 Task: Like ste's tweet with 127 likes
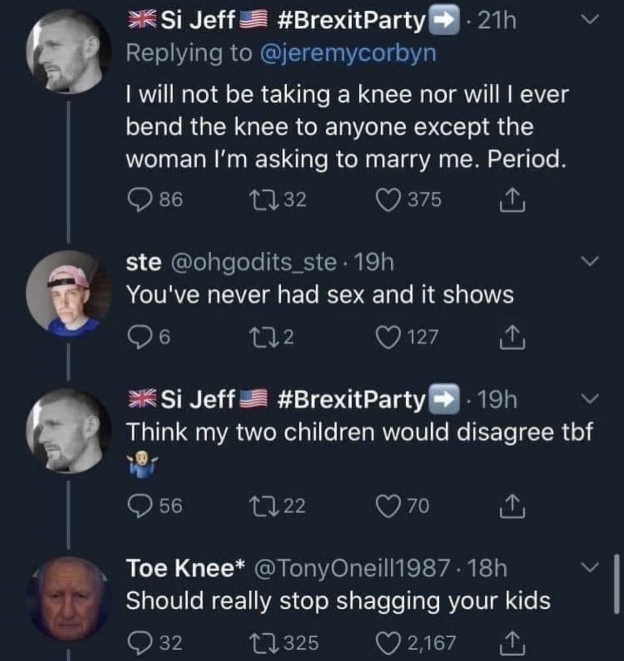[388, 336]
